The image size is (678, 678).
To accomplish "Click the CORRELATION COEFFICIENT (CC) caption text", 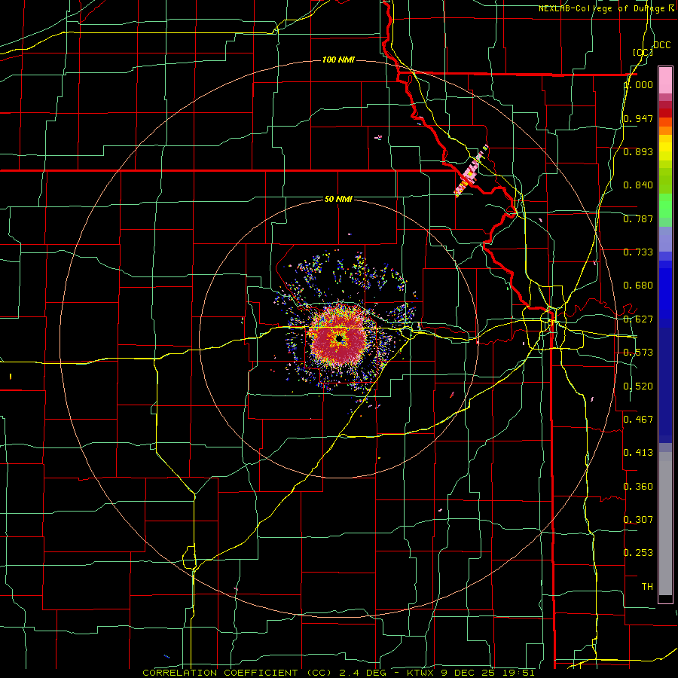I will (237, 673).
